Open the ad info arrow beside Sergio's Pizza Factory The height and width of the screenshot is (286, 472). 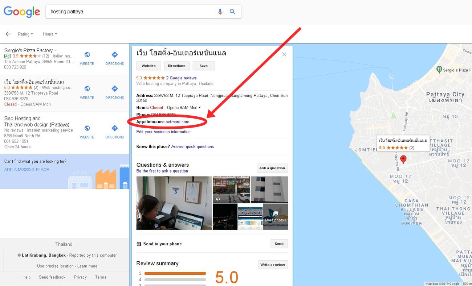[56, 50]
